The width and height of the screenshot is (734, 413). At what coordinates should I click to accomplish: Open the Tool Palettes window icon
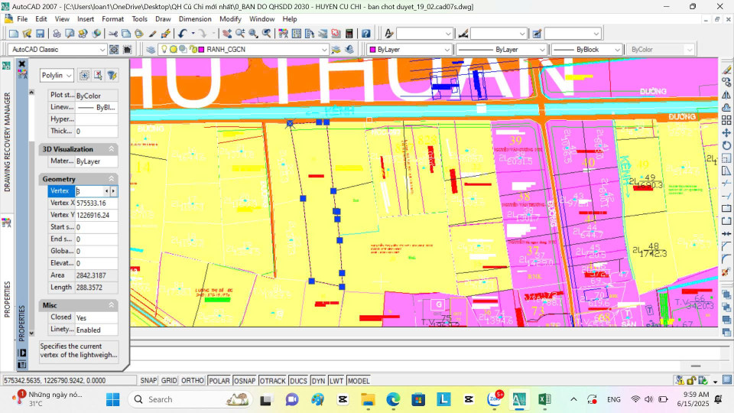click(x=310, y=34)
